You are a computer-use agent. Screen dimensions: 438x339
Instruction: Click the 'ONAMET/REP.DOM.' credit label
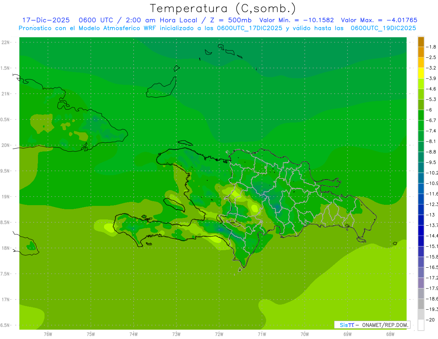coord(385,325)
